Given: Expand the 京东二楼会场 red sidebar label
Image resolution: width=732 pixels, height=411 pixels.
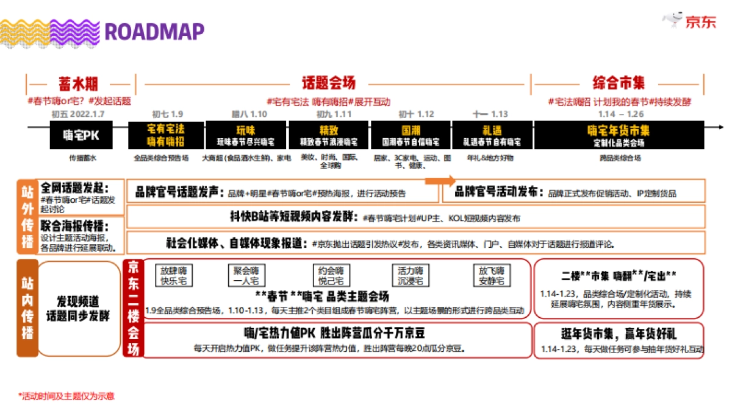Looking at the screenshot, I should (134, 307).
